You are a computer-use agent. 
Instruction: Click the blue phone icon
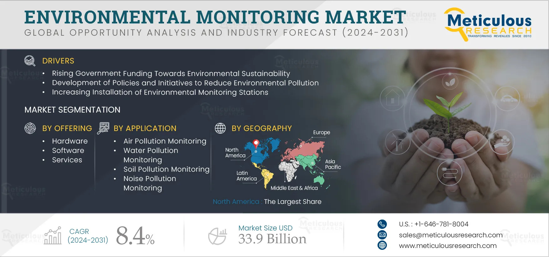pos(382,224)
